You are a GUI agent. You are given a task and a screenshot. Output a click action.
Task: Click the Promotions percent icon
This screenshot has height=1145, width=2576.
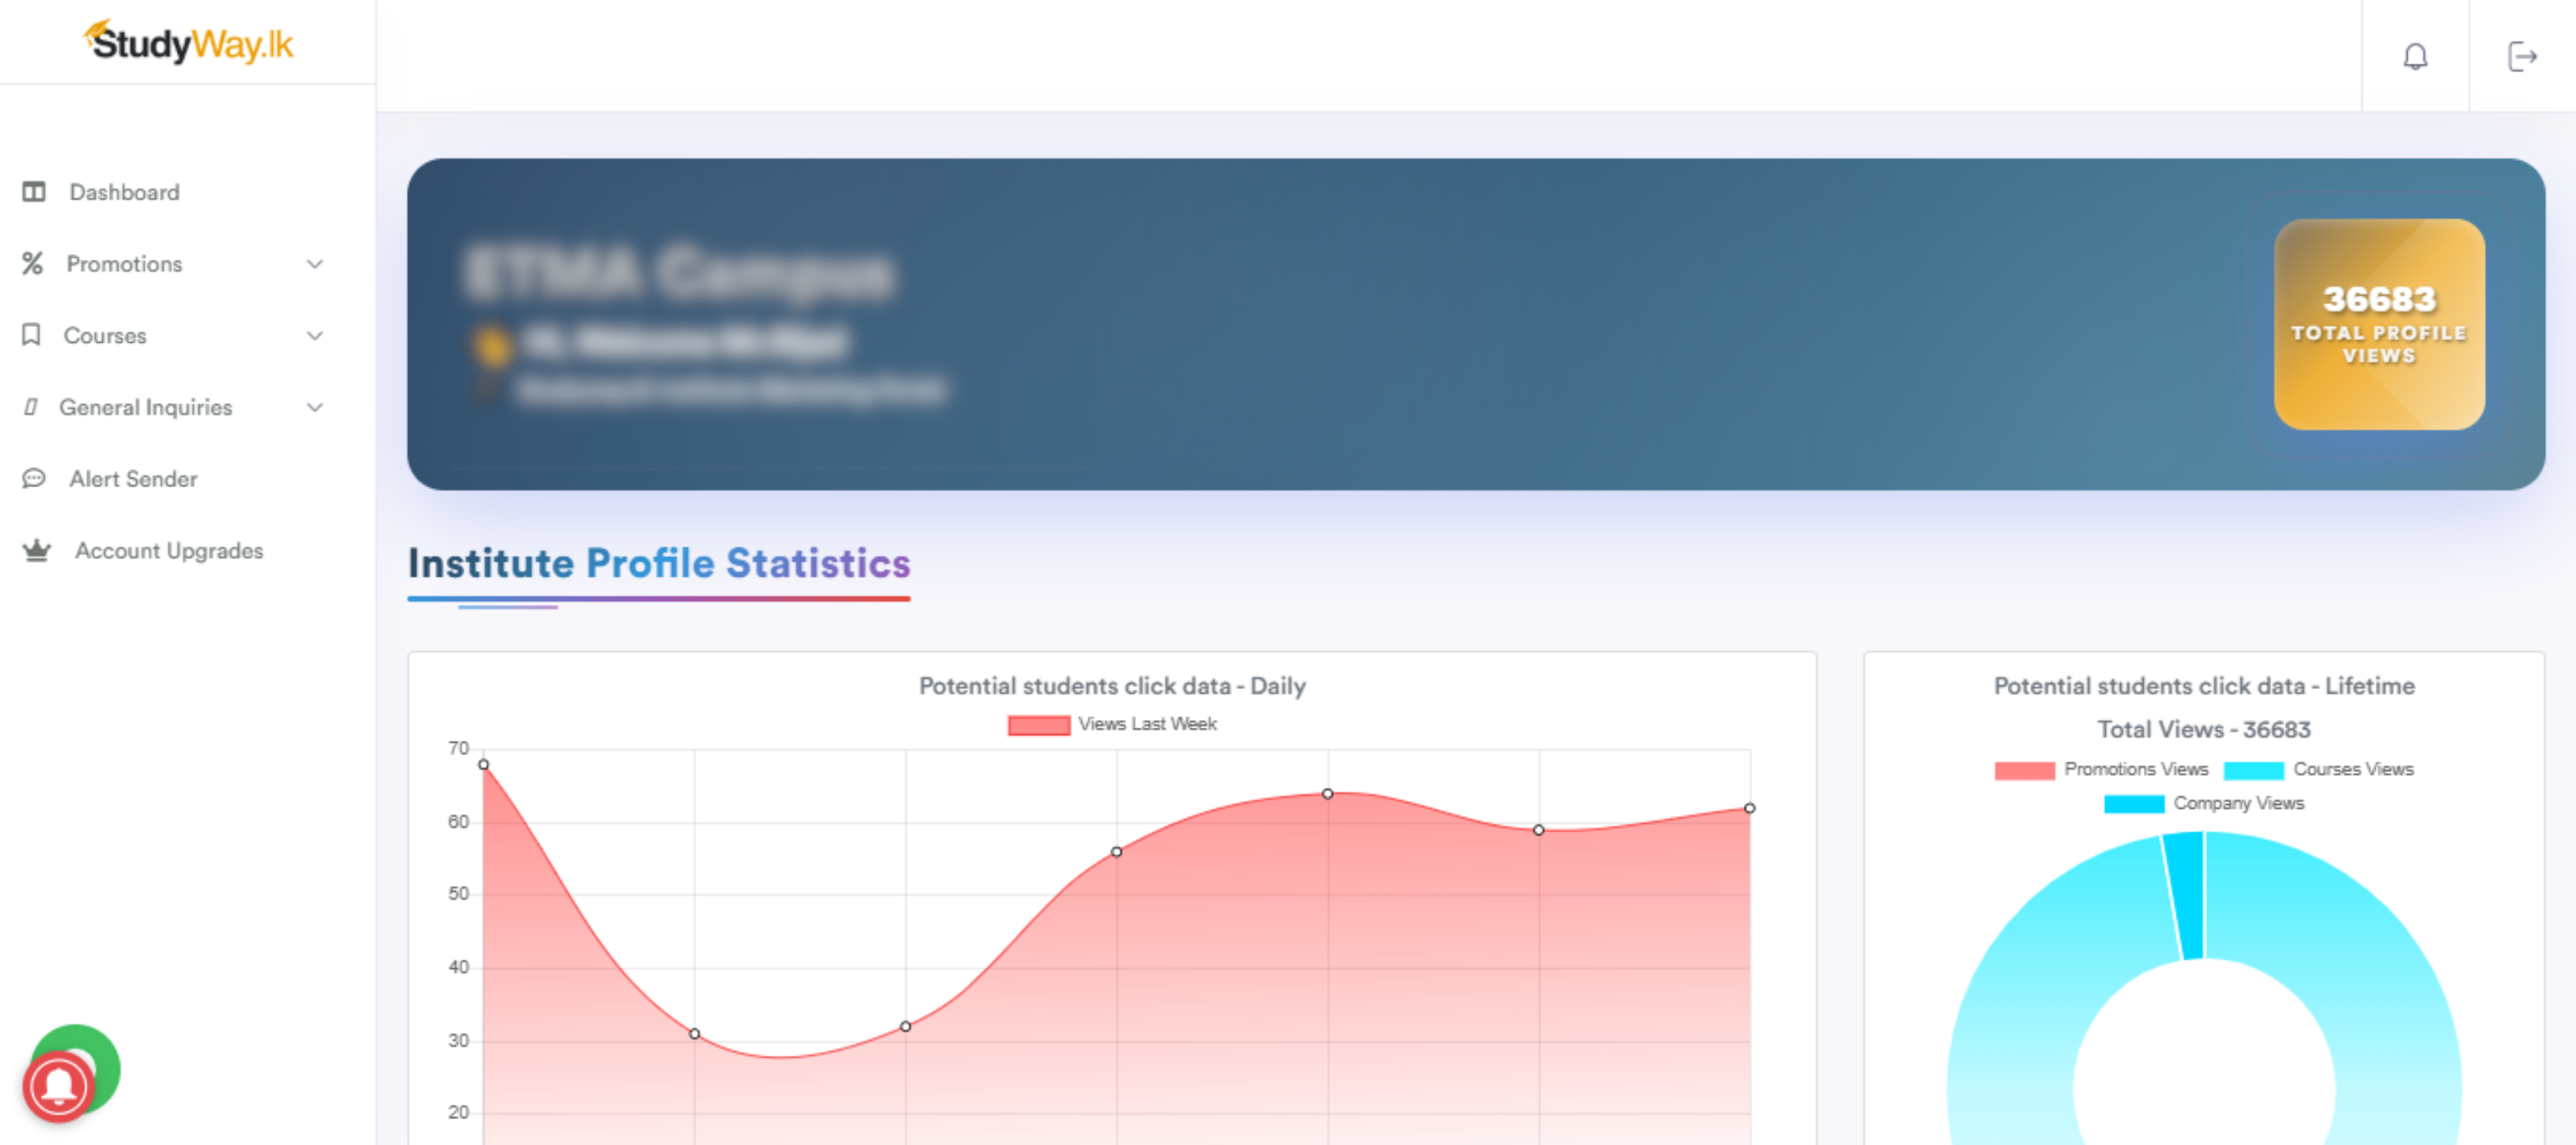pos(33,263)
